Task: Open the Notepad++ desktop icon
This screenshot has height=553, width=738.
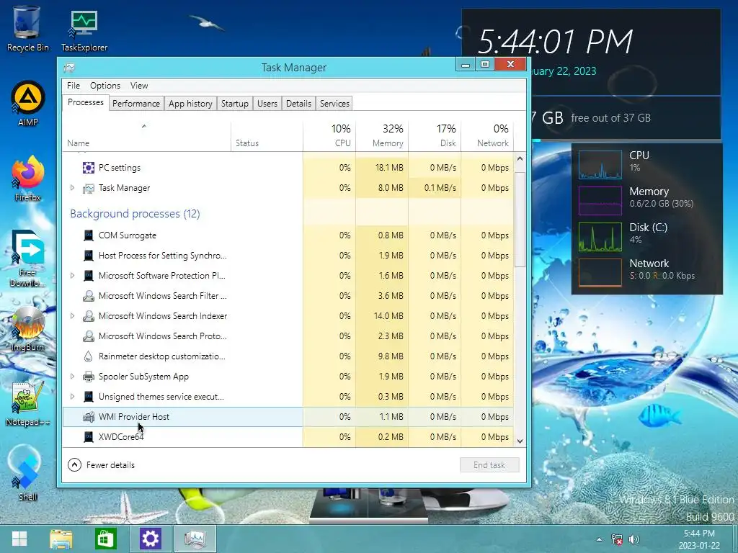Action: click(28, 405)
